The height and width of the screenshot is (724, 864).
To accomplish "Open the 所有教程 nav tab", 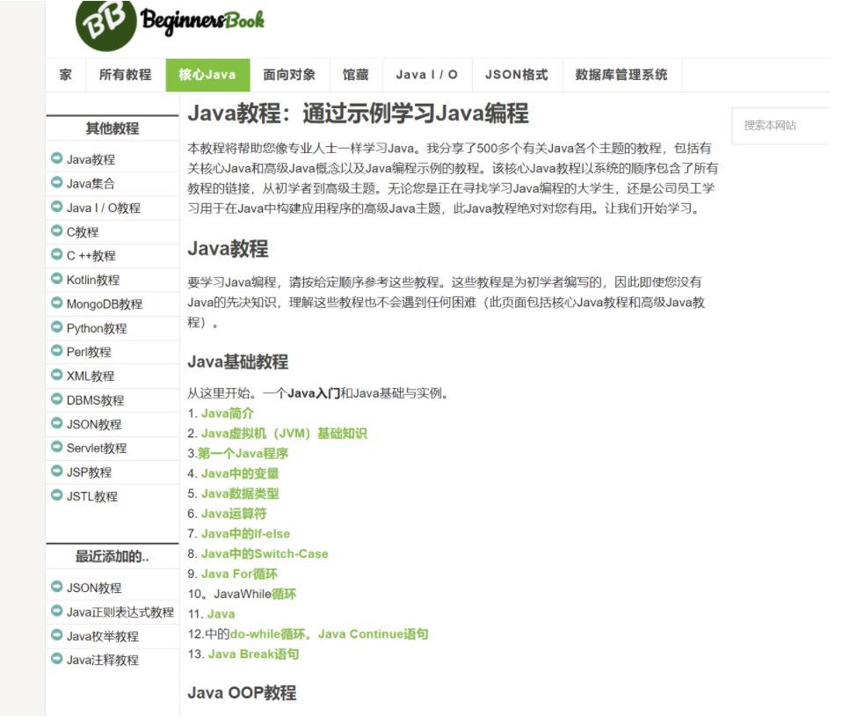I will [x=126, y=75].
